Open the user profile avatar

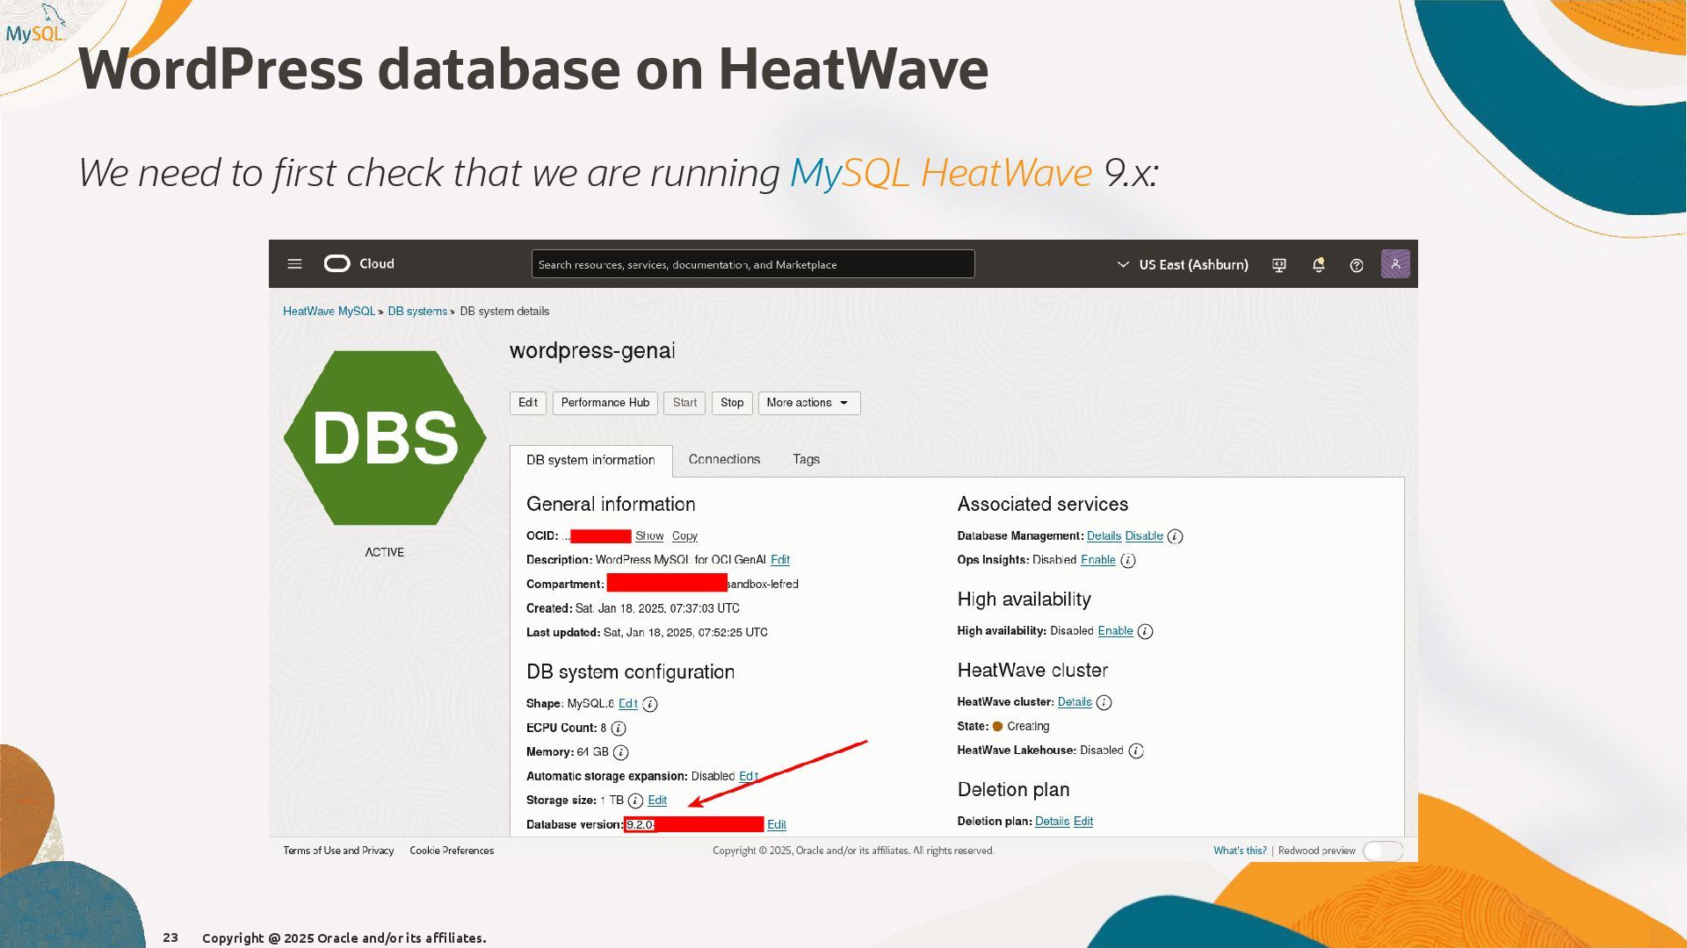coord(1395,264)
